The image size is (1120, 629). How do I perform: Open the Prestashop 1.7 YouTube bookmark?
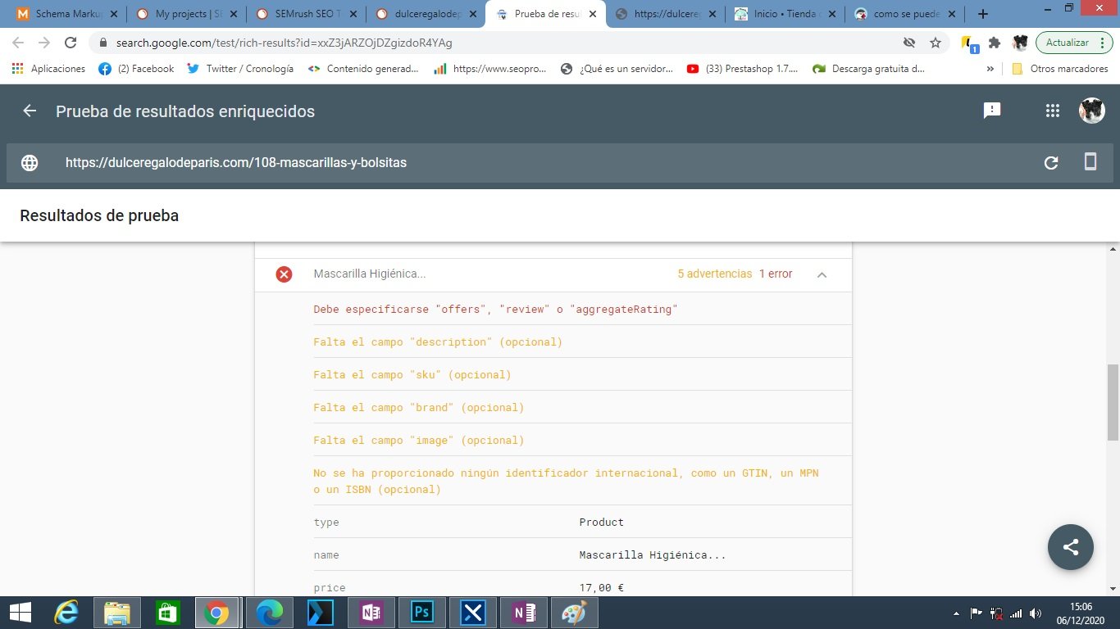click(x=742, y=69)
